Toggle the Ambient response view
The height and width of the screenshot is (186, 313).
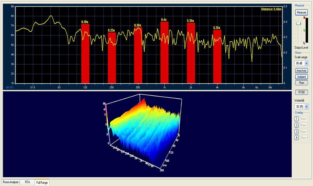[x=301, y=77]
